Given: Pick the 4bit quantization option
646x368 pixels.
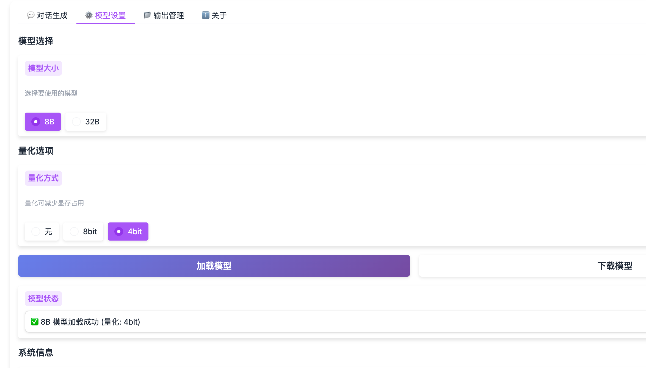Looking at the screenshot, I should click(128, 232).
